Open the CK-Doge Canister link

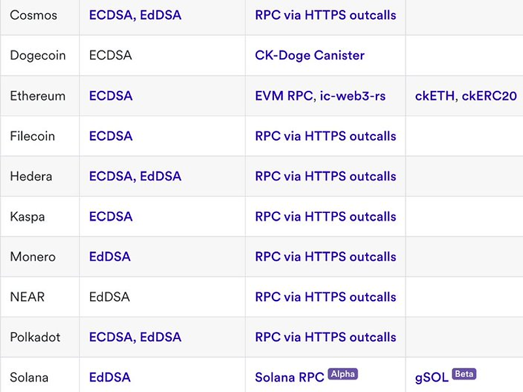[309, 56]
